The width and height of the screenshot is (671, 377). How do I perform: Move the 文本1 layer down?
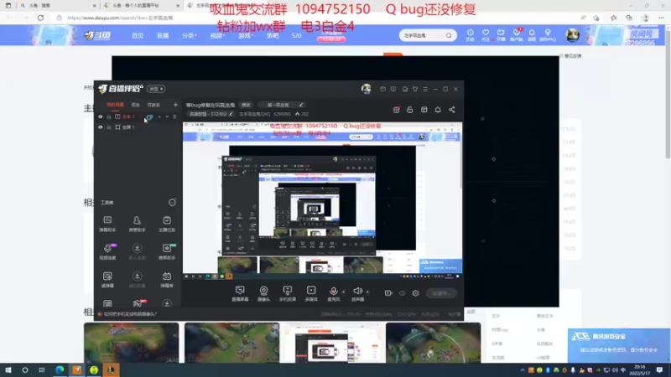[167, 116]
